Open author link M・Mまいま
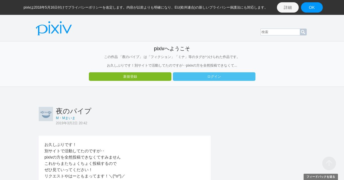This screenshot has width=344, height=180. (66, 118)
